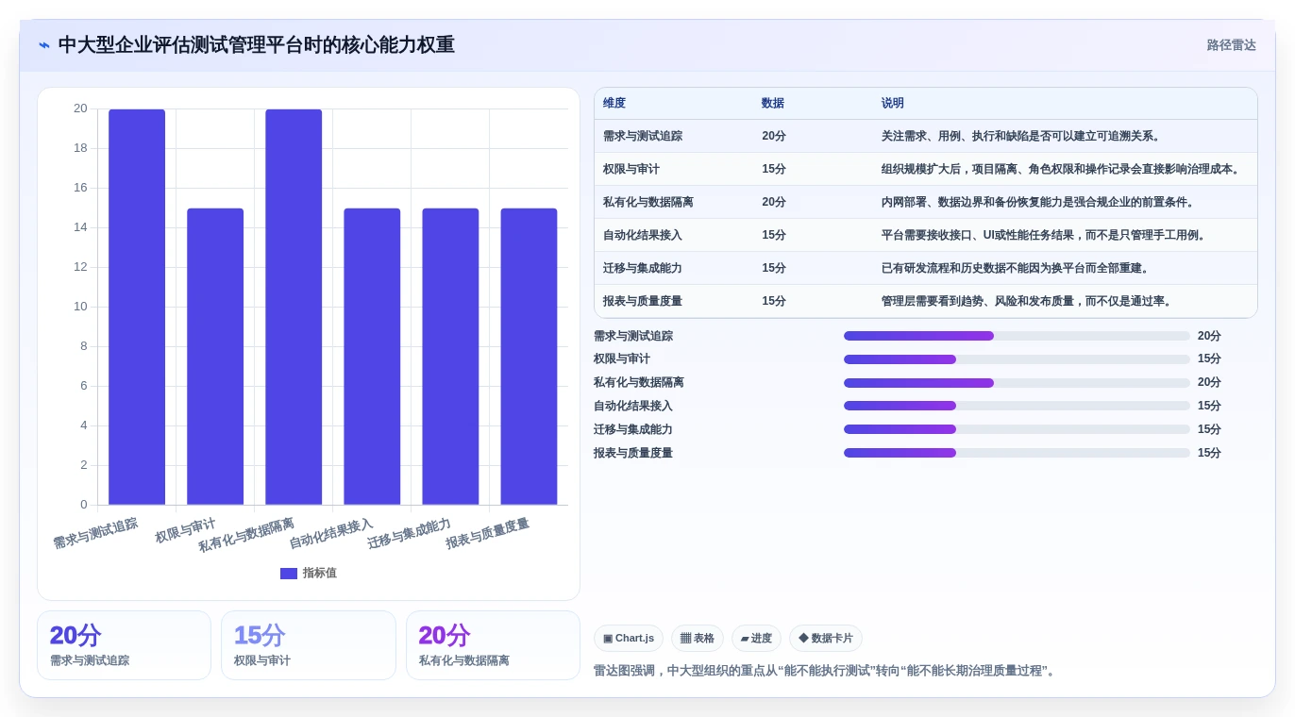Click the 报表与质量度量 progress bar
The width and height of the screenshot is (1295, 717).
(1017, 453)
